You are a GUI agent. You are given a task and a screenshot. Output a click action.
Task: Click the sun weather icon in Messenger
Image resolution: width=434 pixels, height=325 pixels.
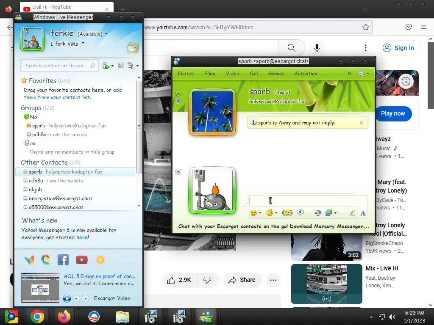pyautogui.click(x=100, y=260)
